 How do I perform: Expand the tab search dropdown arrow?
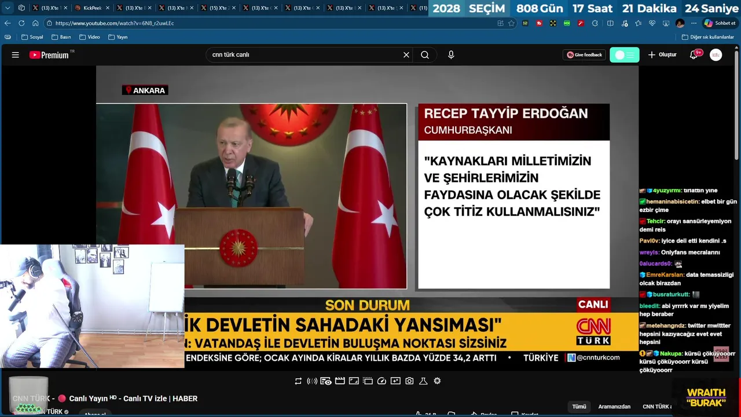click(x=8, y=8)
